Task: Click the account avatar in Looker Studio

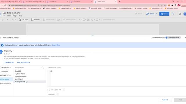Action: pyautogui.click(x=185, y=14)
